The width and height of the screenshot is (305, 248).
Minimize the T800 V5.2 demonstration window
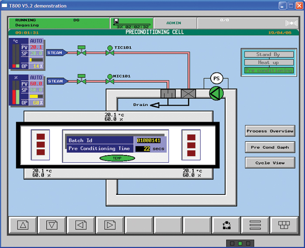click(282, 6)
